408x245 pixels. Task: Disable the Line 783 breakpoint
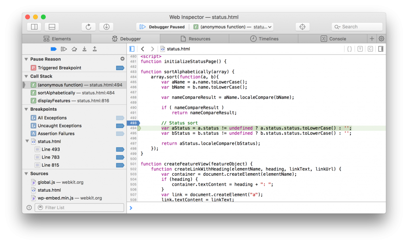(120, 157)
